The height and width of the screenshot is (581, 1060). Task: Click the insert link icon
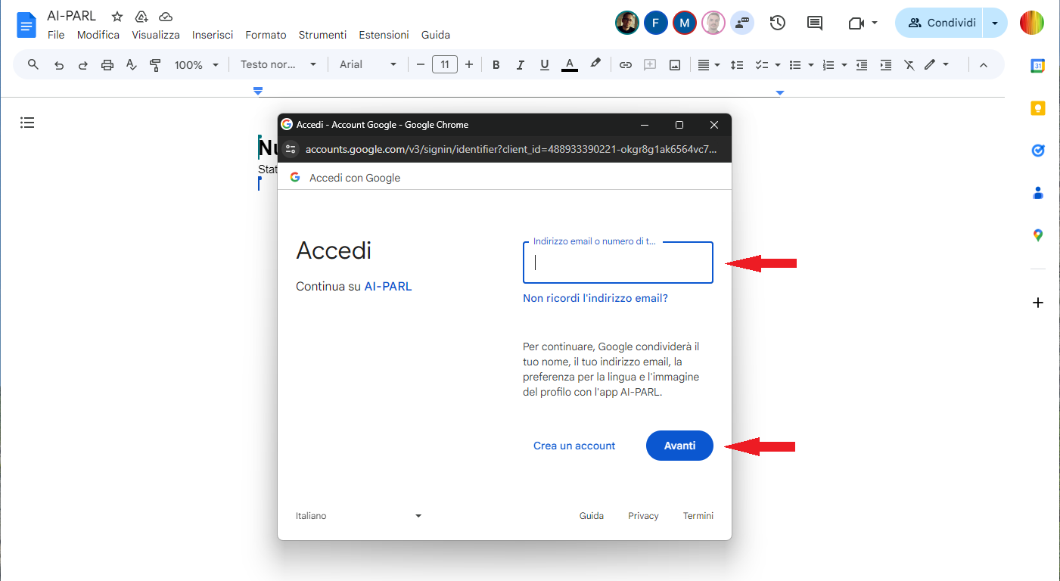(625, 65)
